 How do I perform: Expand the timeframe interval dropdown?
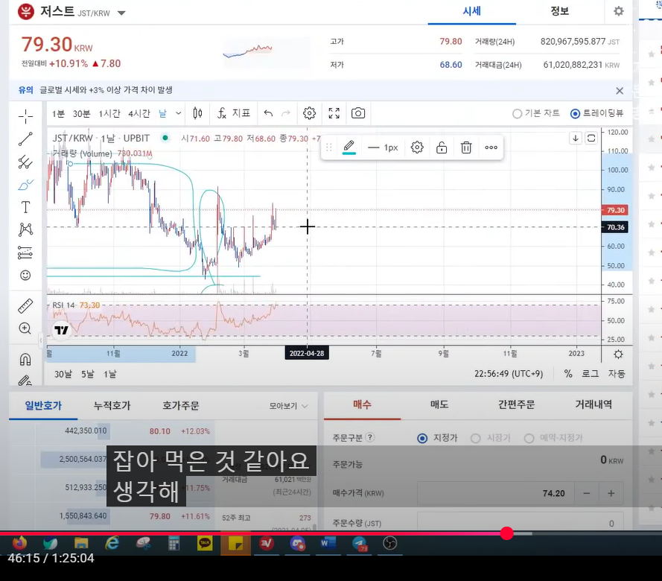click(179, 113)
